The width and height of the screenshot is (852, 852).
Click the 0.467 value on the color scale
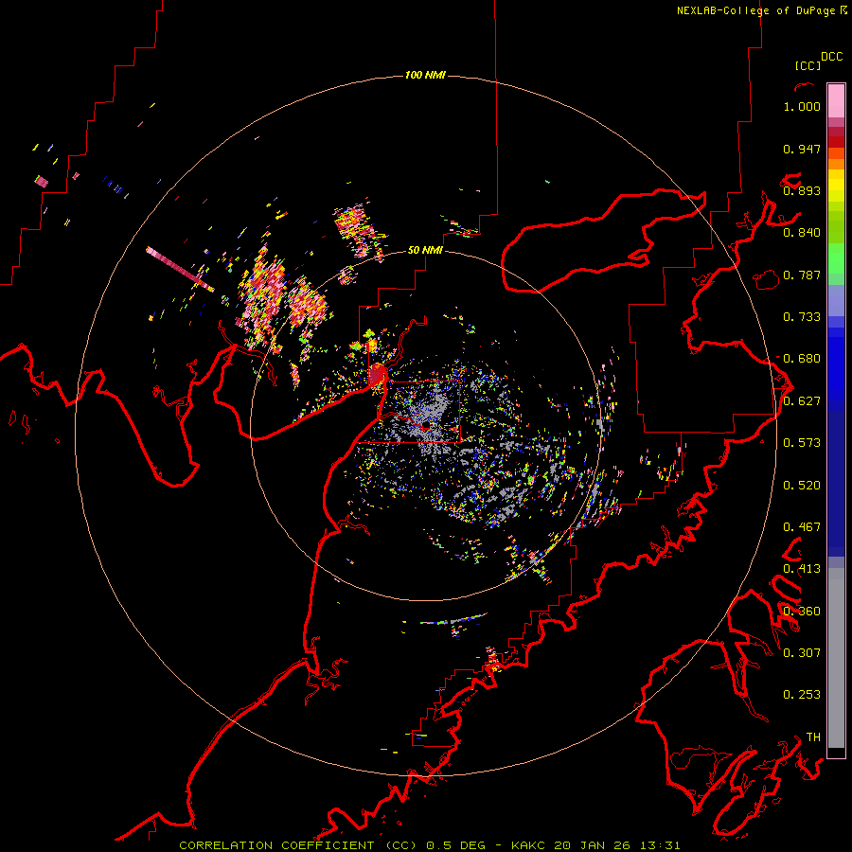(x=802, y=527)
